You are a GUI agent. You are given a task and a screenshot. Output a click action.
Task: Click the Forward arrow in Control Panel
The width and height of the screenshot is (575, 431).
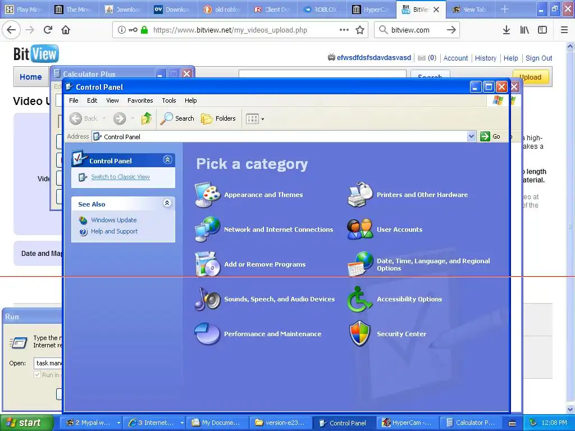point(119,118)
